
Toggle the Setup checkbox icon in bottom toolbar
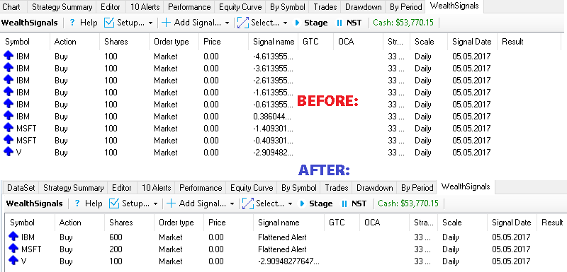[x=114, y=203]
